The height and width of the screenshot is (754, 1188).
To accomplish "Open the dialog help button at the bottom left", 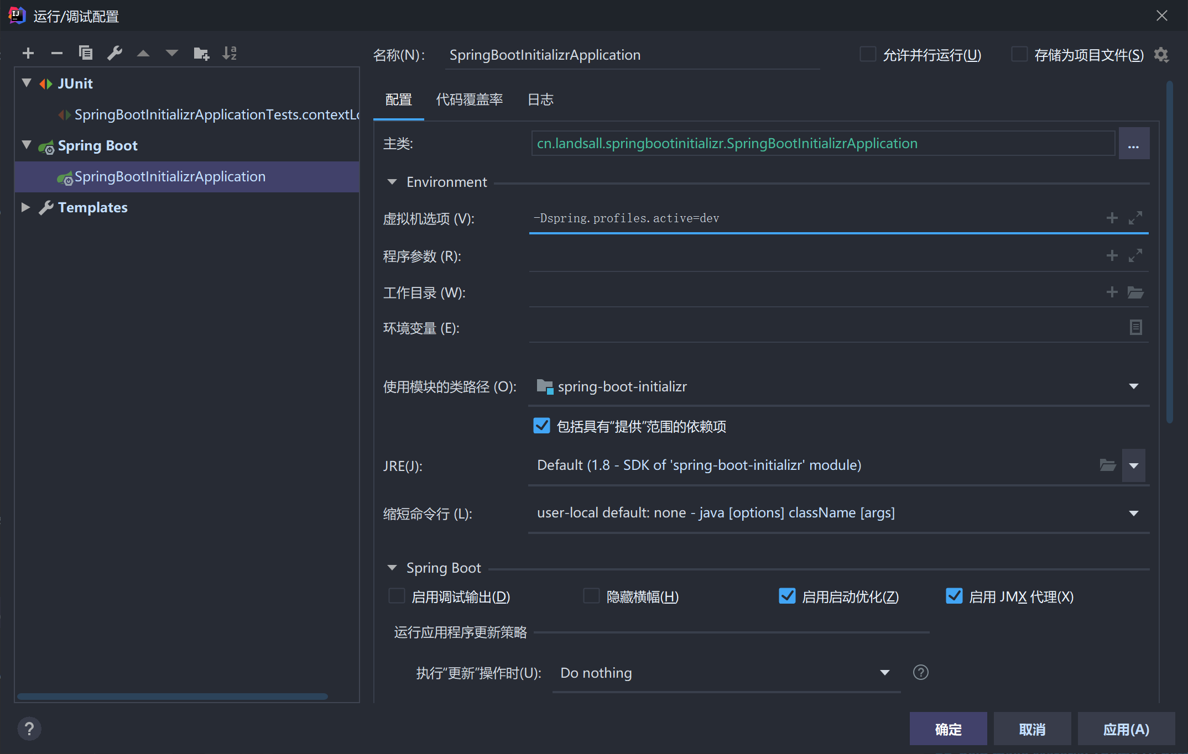I will pyautogui.click(x=29, y=729).
